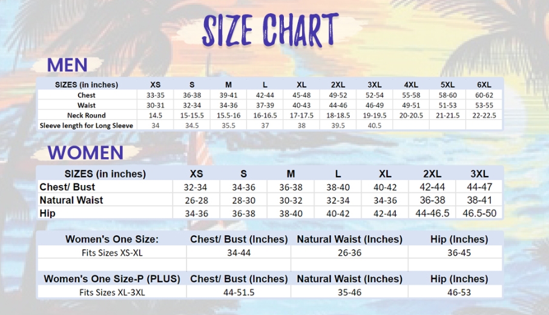This screenshot has width=549, height=315.
Task: Click Women's One Size-P (PLUS) label
Action: pos(112,279)
